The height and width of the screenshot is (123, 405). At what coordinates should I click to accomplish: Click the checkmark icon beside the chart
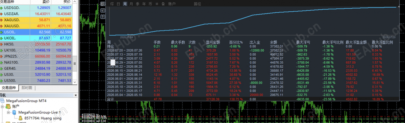point(103,10)
